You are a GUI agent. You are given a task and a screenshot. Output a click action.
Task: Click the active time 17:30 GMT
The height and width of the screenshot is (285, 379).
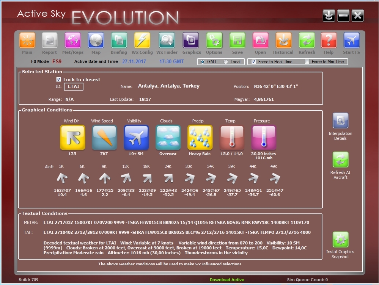tap(171, 61)
